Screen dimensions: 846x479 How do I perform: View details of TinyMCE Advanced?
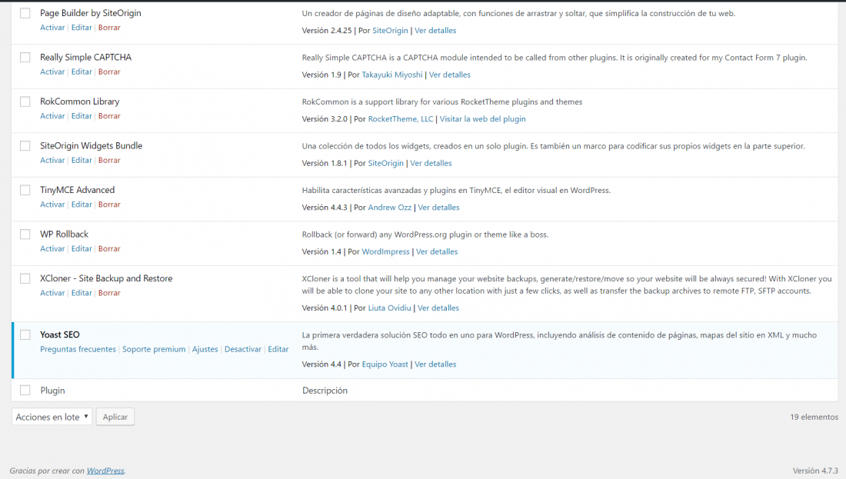[x=438, y=208]
